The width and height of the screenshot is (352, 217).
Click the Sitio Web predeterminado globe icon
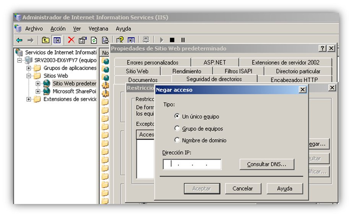point(47,83)
